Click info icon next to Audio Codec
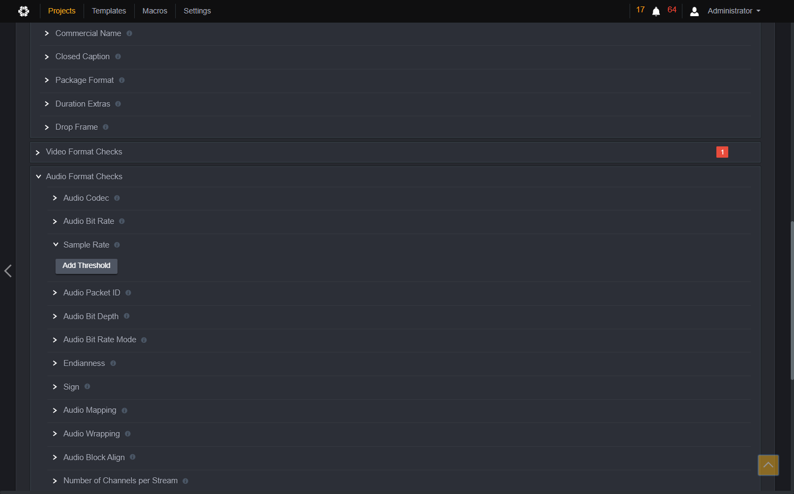This screenshot has width=794, height=494. (117, 198)
